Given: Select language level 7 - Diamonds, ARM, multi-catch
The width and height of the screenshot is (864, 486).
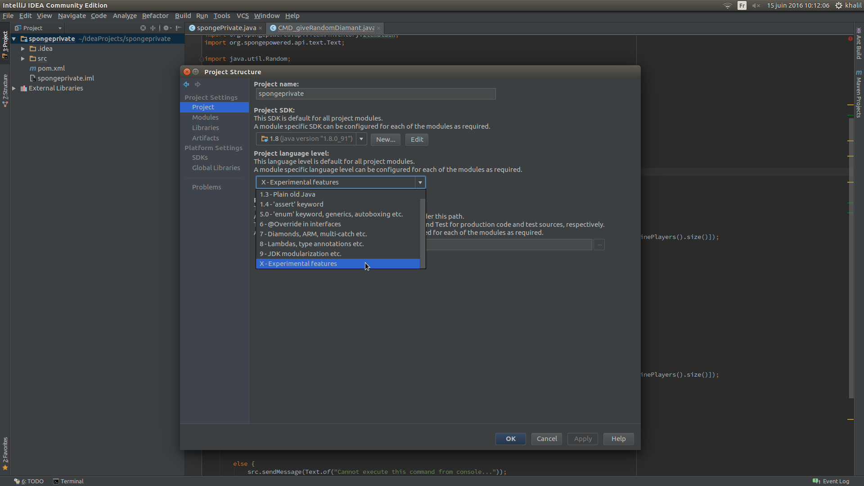Looking at the screenshot, I should [338, 234].
